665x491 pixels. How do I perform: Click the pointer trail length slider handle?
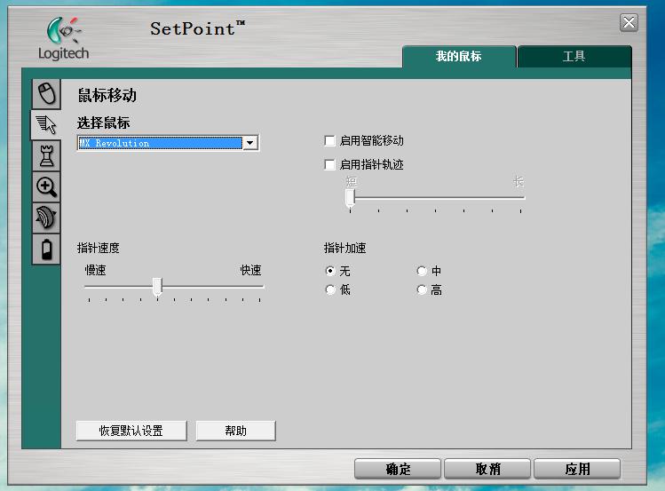[351, 198]
